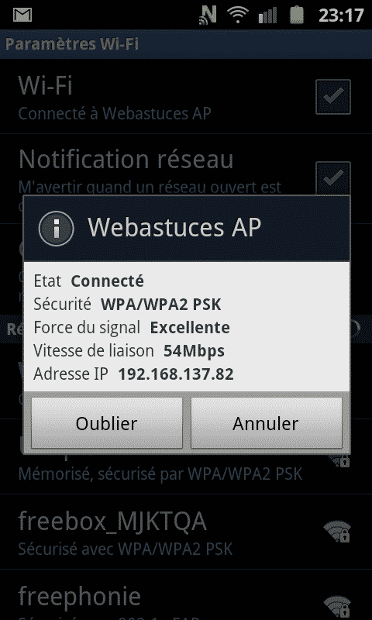Tap the 23:17 clock in status bar
This screenshot has width=372, height=620.
click(341, 15)
